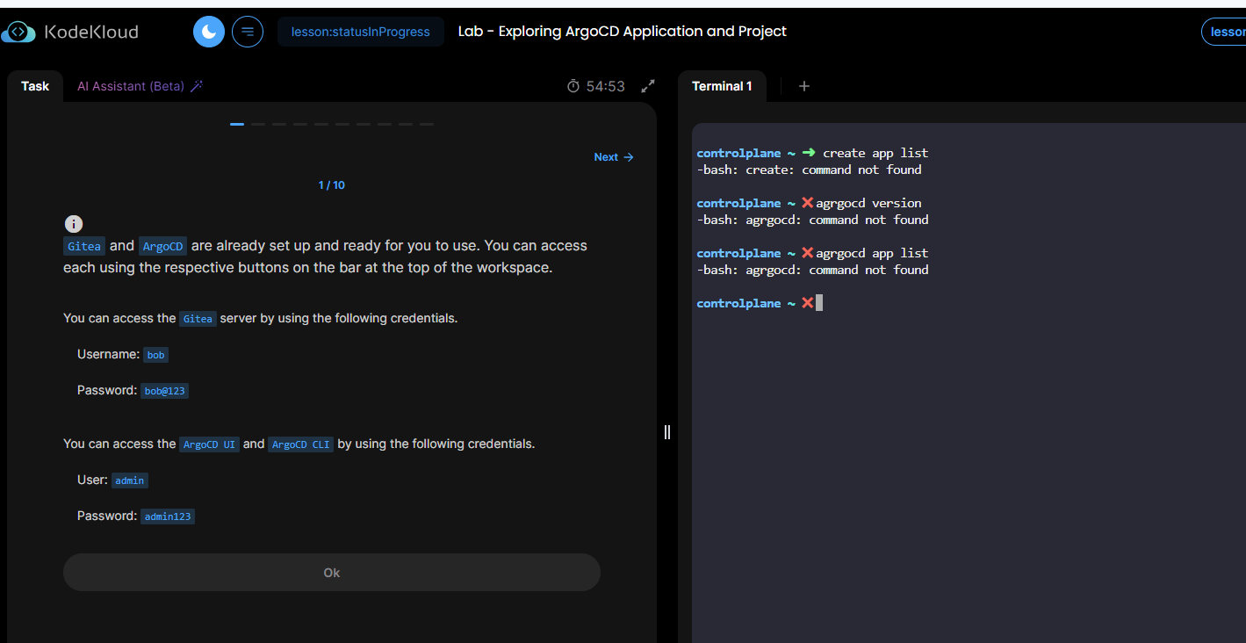
Task: Click the panel splitter handle between task and terminal
Action: pos(667,431)
